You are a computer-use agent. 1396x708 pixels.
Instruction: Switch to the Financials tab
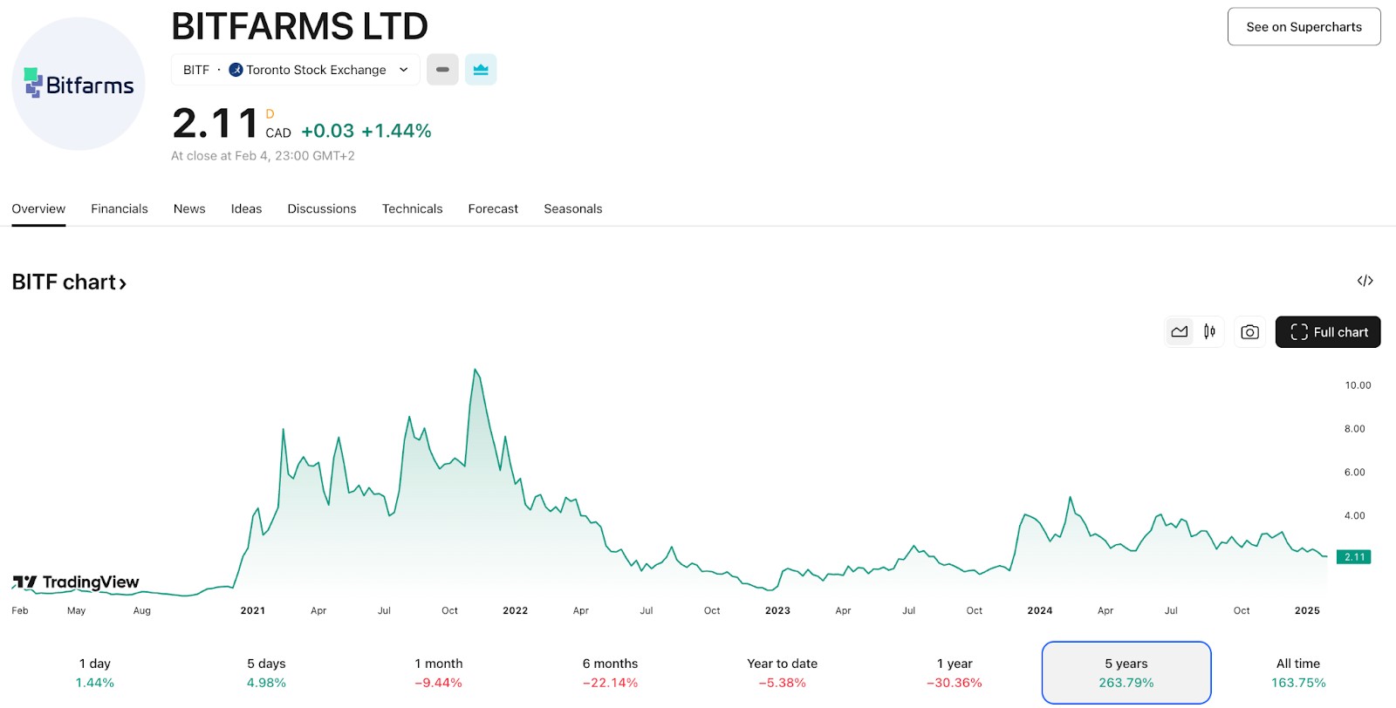pos(120,208)
